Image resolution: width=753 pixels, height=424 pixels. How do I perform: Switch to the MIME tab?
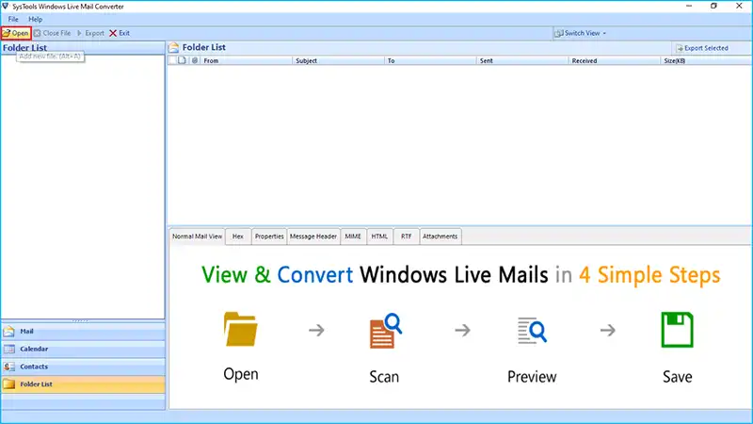(x=353, y=236)
